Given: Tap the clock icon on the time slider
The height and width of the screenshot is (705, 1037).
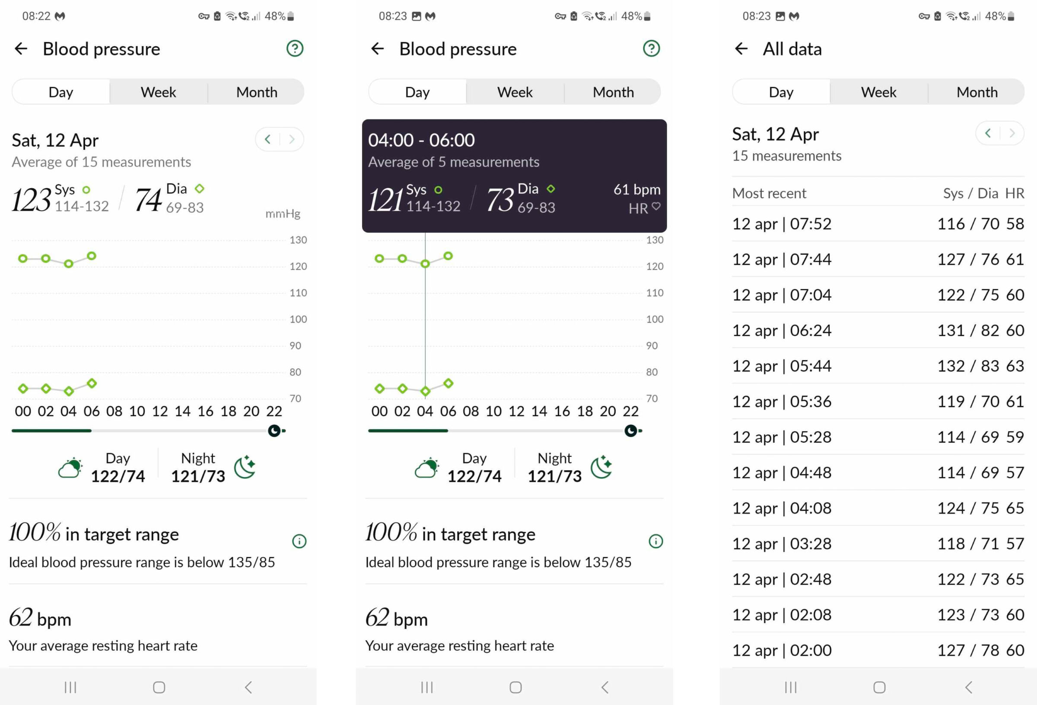Looking at the screenshot, I should tap(275, 430).
